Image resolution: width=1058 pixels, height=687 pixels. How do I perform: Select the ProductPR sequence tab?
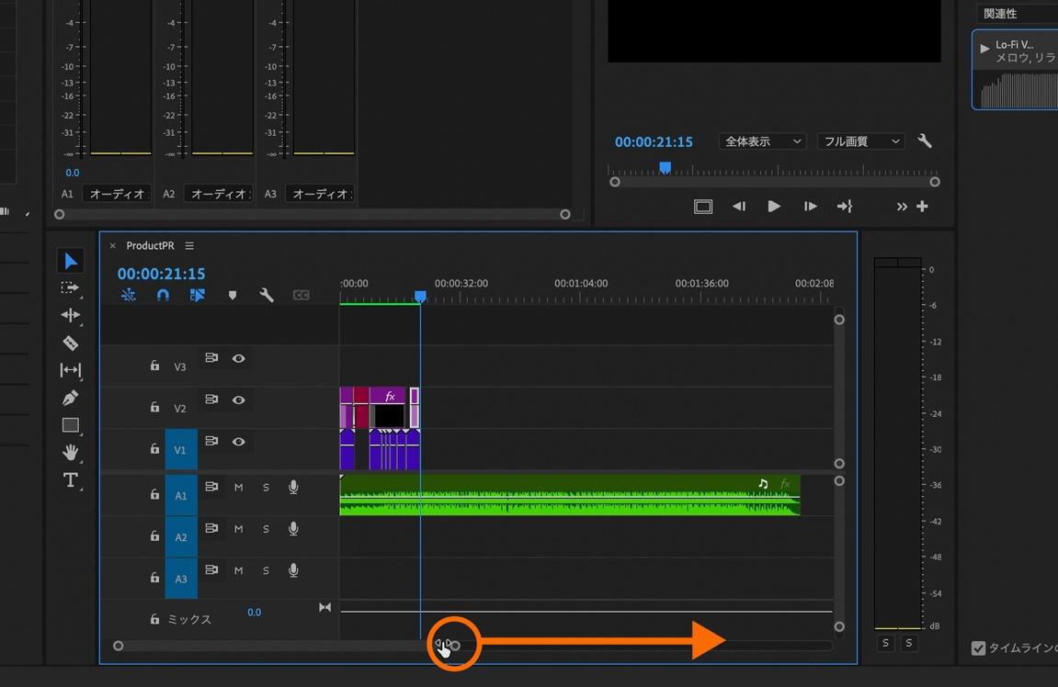[150, 245]
